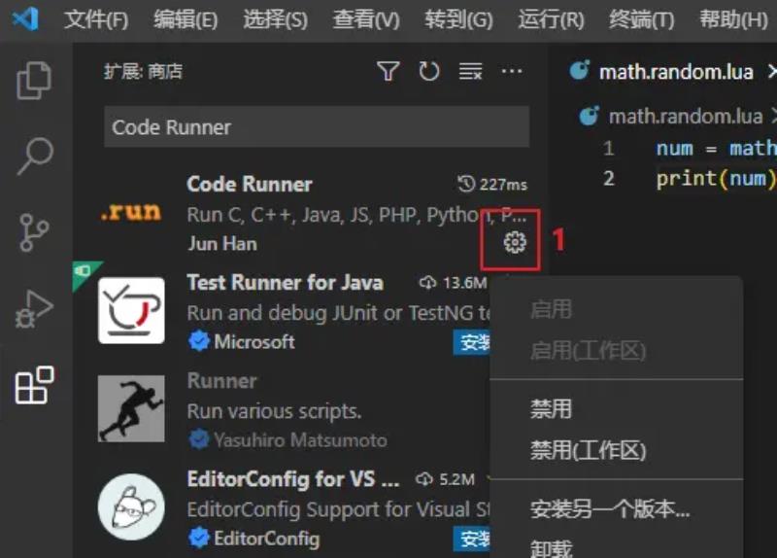This screenshot has height=558, width=777.
Task: Choose 安装另一个版本... option
Action: click(x=617, y=508)
